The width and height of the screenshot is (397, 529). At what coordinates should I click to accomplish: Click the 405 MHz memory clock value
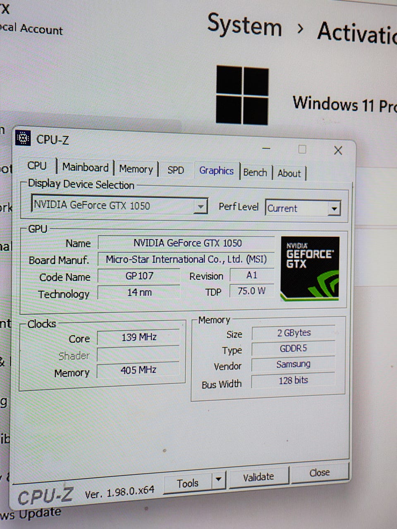(139, 370)
